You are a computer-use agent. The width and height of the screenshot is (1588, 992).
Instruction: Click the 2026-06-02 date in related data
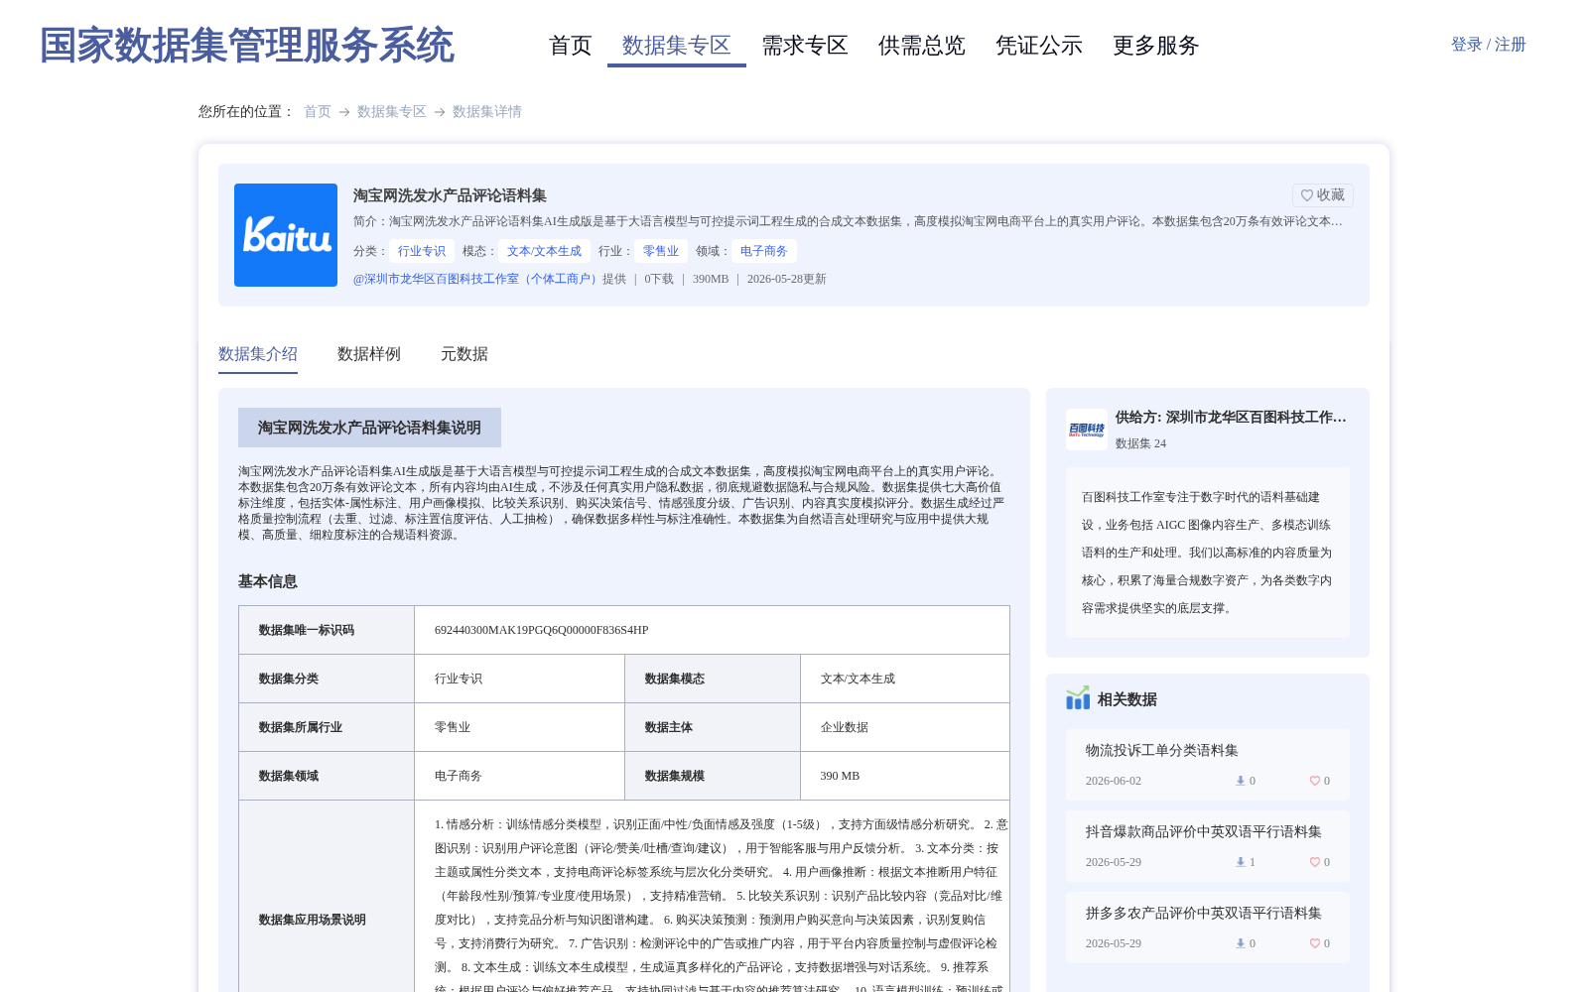(x=1114, y=781)
